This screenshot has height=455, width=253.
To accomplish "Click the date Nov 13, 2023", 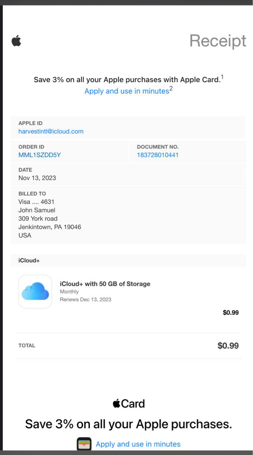I will click(x=37, y=178).
